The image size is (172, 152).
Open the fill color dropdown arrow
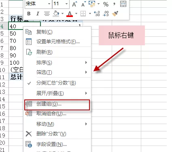62,13
